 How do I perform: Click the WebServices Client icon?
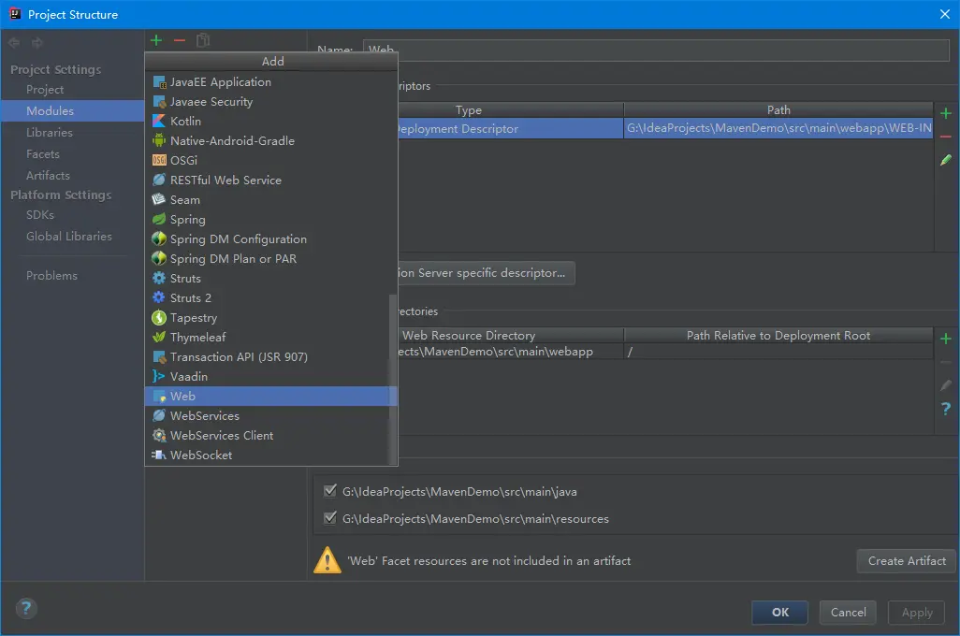pyautogui.click(x=159, y=435)
